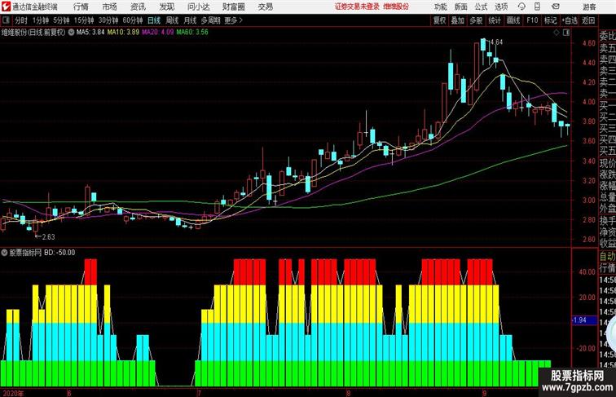Viewport: 616px width, 397px height.
Task: Open the 资讯 menu
Action: click(138, 7)
